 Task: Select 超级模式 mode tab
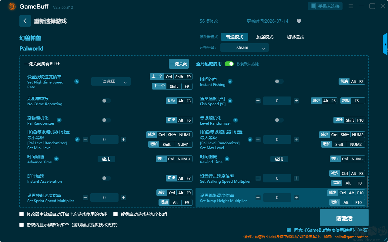[295, 37]
